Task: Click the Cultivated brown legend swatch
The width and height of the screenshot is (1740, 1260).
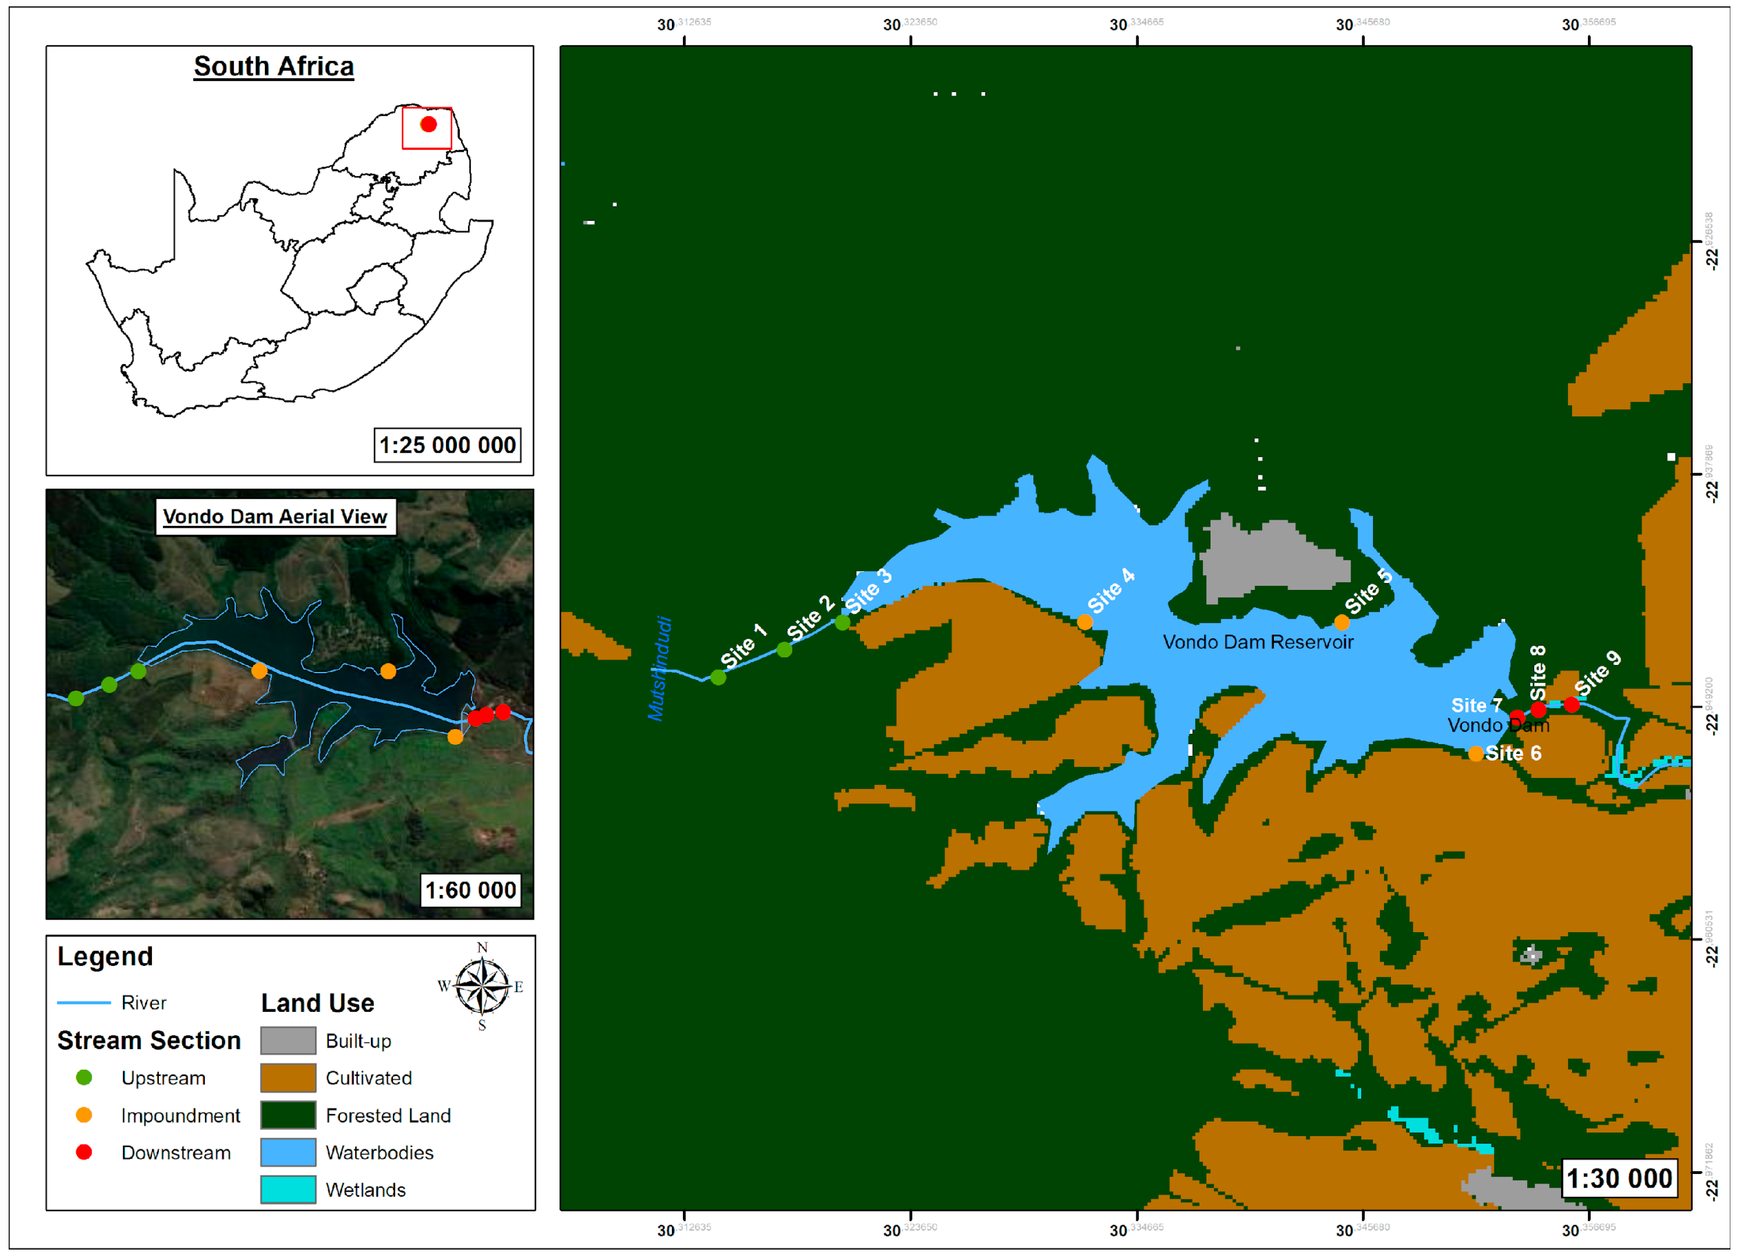Action: (288, 1077)
